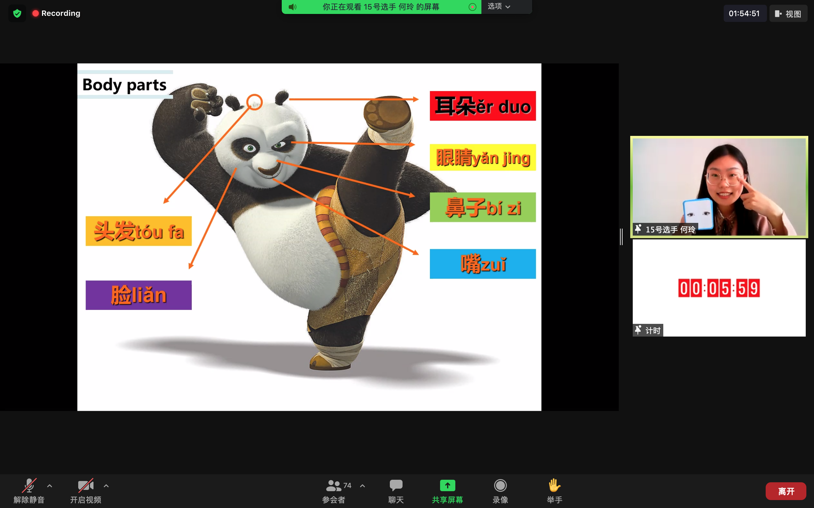Open the 聊天 chat panel

tap(396, 491)
